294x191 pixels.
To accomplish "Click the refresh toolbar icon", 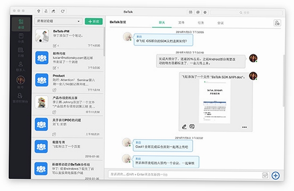I will [x=63, y=11].
